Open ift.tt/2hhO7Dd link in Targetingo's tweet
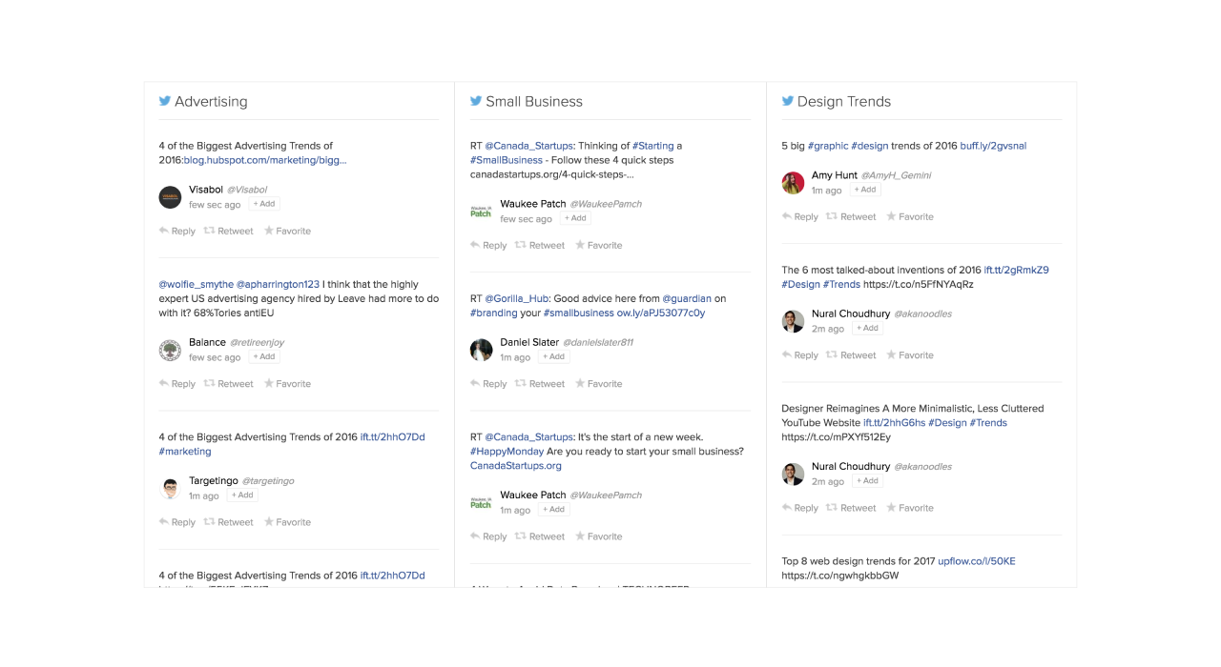Viewport: 1221px width, 667px height. click(393, 437)
